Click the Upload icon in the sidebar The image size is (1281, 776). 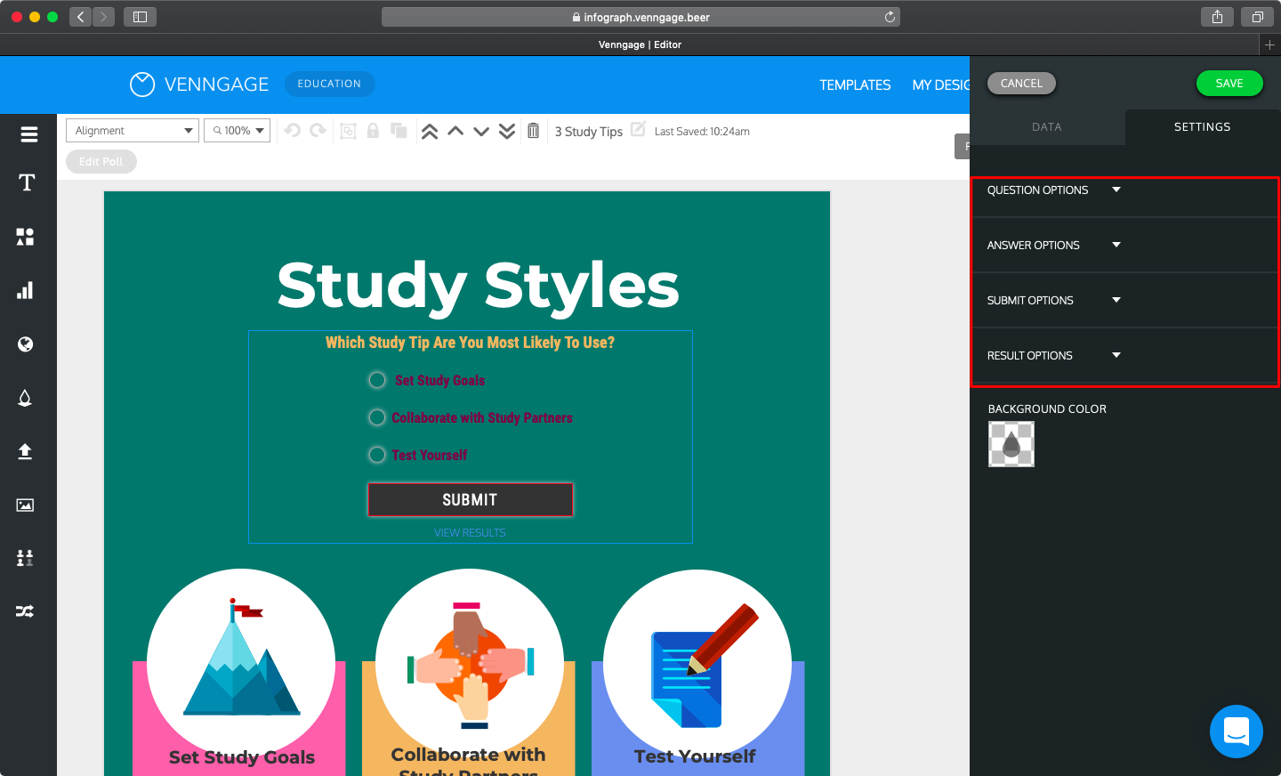[x=28, y=451]
